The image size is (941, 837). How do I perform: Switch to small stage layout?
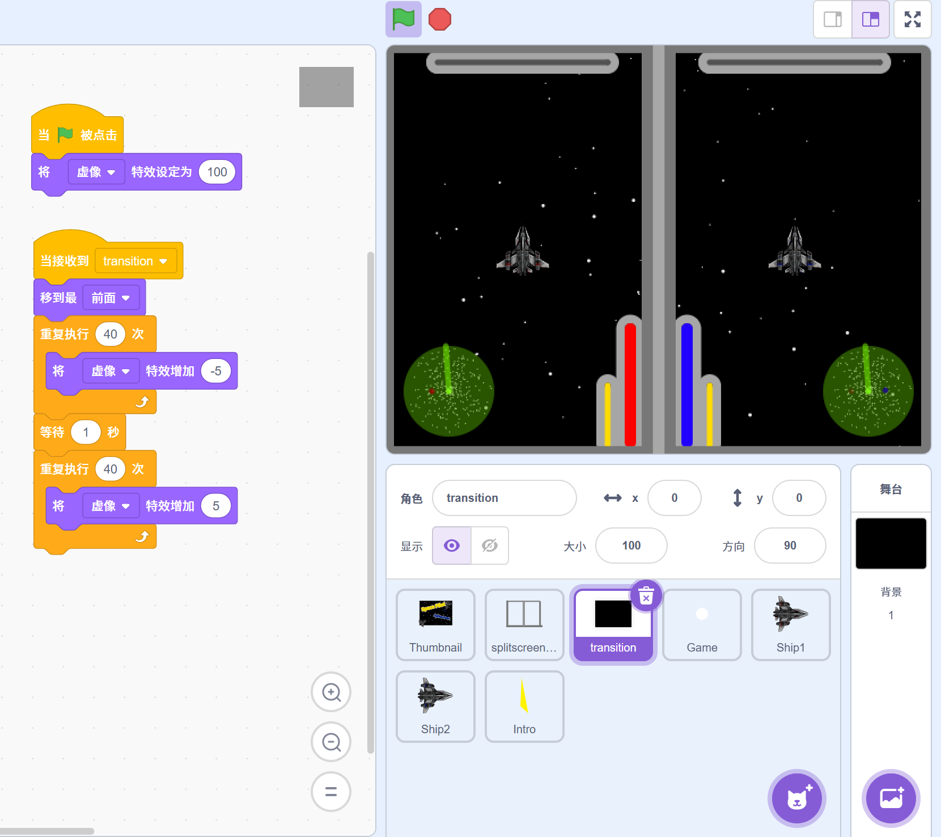[832, 19]
